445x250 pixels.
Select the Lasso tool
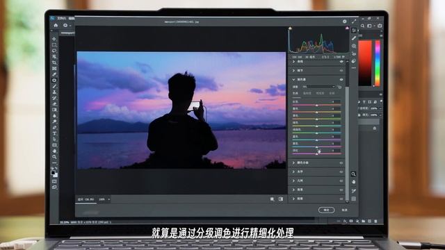(x=54, y=51)
